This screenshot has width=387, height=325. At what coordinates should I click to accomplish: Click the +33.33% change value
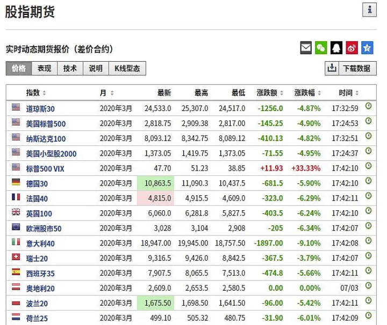tap(306, 168)
